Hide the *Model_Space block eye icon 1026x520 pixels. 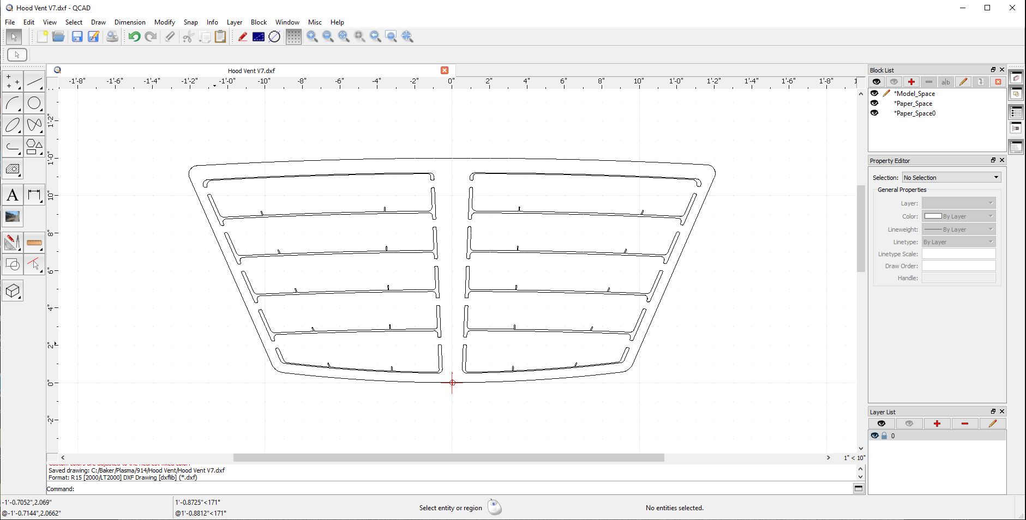pos(874,93)
